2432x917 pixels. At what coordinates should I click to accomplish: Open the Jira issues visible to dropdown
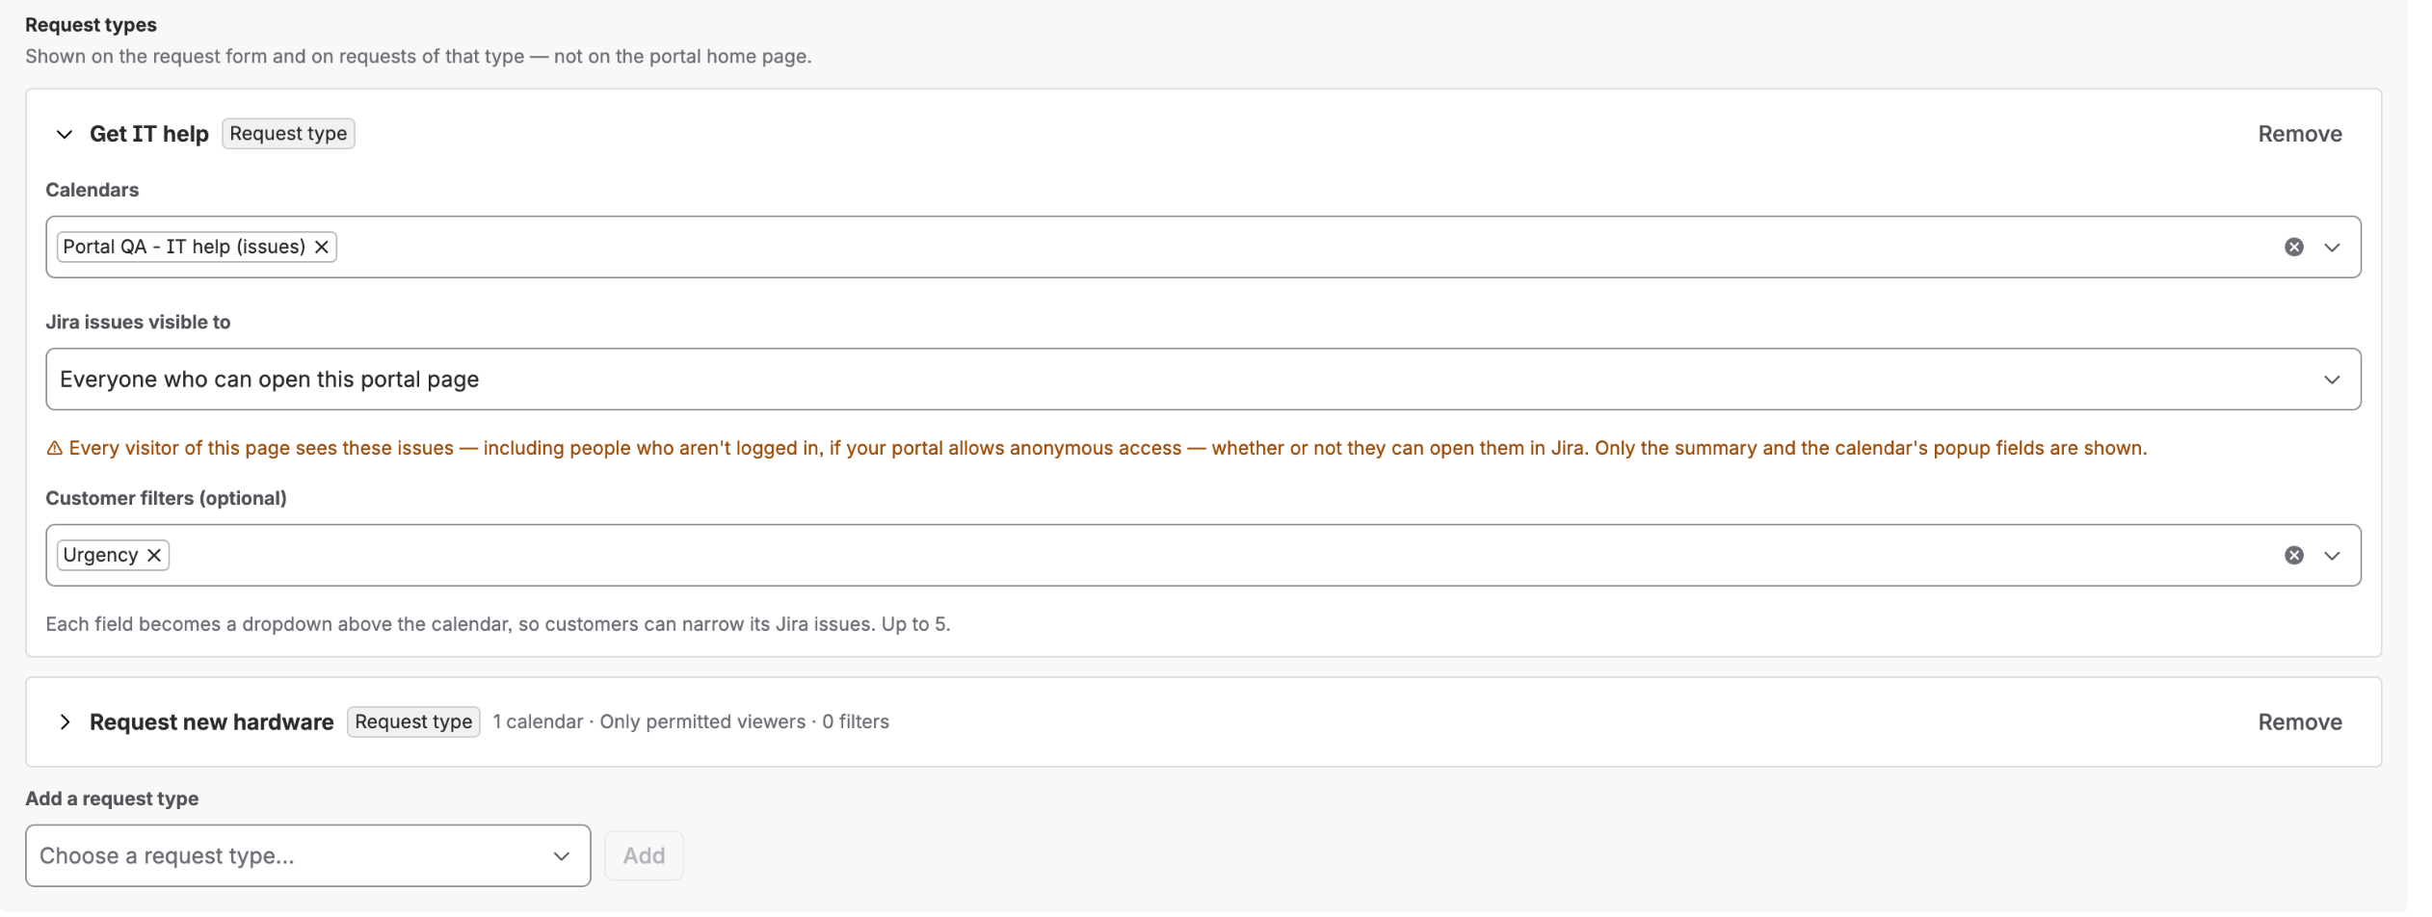(x=1203, y=380)
